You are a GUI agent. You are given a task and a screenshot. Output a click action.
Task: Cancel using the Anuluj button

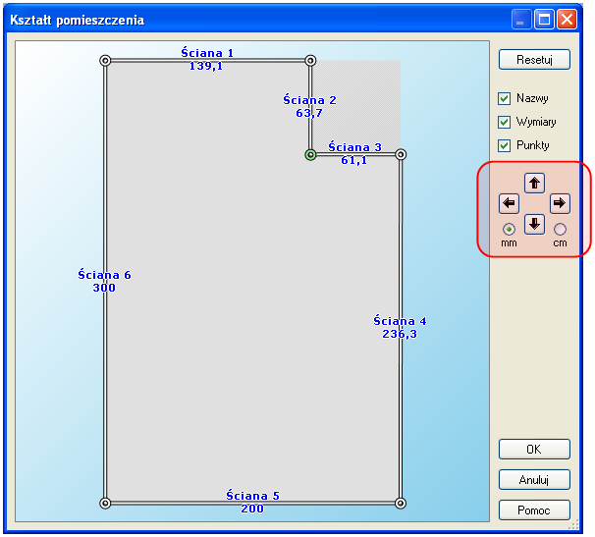(534, 480)
